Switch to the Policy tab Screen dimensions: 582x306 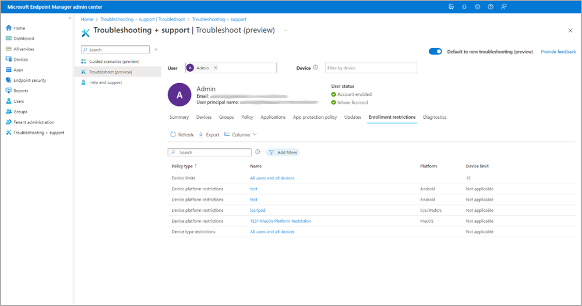[x=247, y=117]
